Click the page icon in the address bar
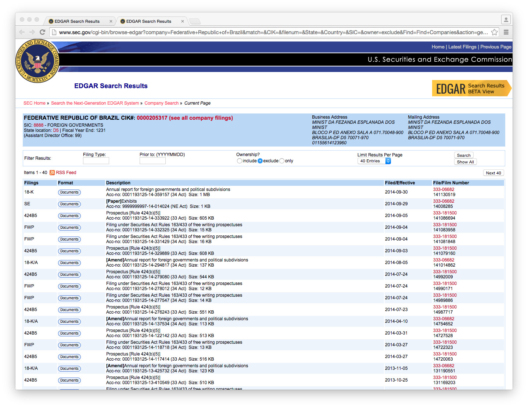528x408 pixels. (54, 32)
